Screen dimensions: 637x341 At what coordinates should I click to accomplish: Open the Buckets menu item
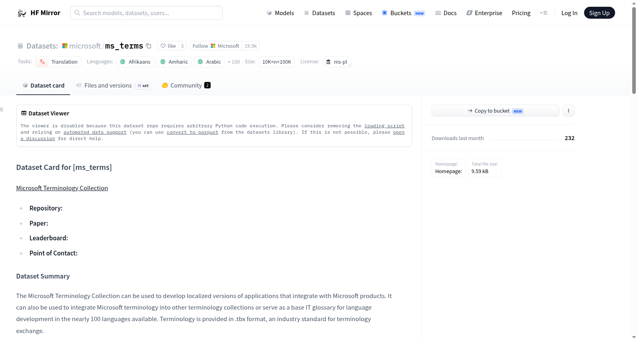(403, 13)
